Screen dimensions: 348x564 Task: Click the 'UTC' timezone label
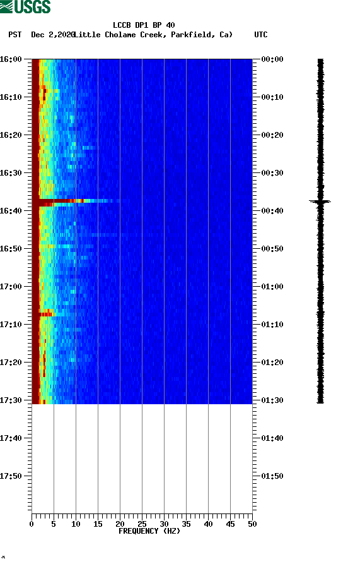261,35
